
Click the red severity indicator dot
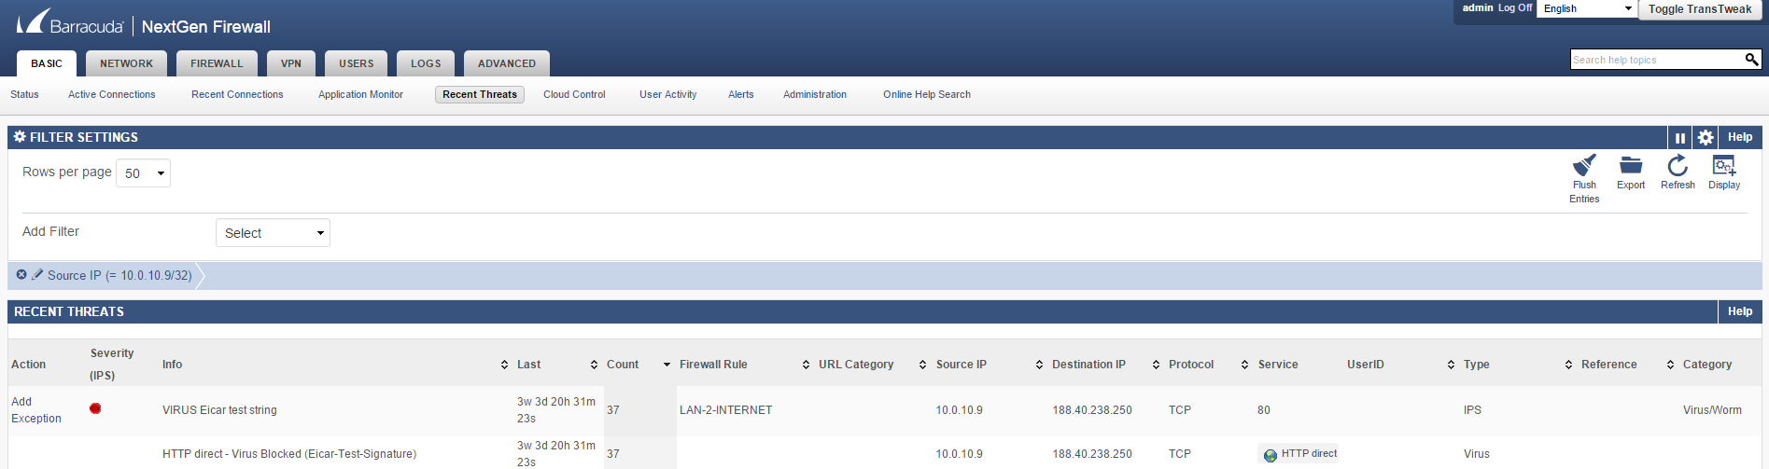(x=95, y=408)
